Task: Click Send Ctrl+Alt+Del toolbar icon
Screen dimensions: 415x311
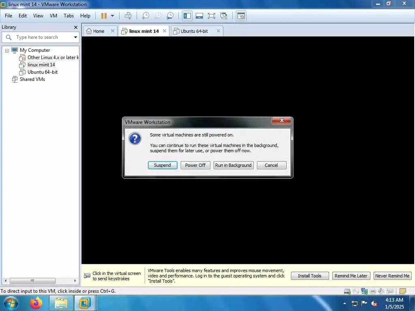Action: click(x=128, y=16)
